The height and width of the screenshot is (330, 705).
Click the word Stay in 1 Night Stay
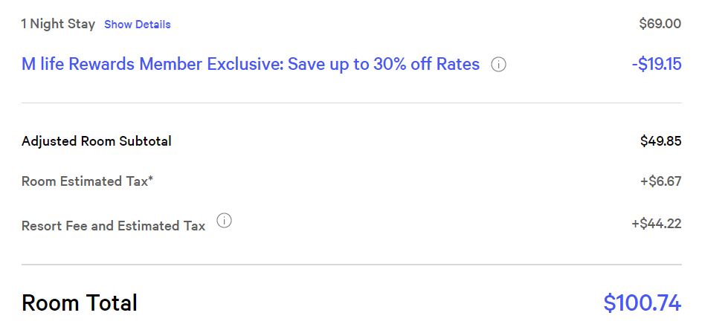click(81, 25)
